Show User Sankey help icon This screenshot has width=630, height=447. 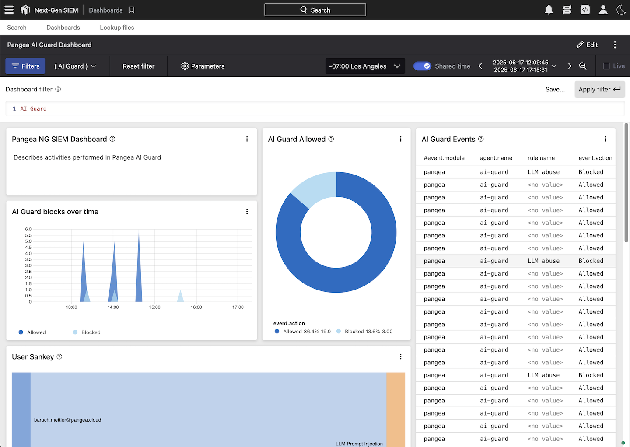tap(59, 357)
